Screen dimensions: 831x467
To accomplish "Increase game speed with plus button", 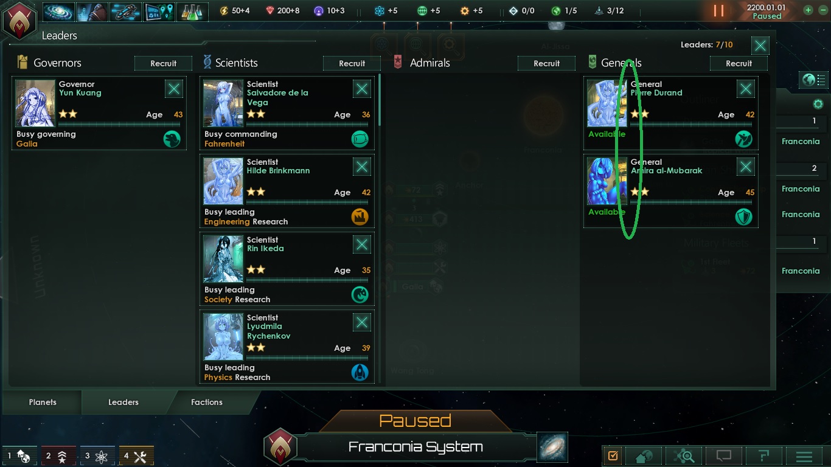I will [x=808, y=10].
